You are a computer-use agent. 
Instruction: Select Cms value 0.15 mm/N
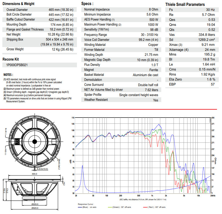(207, 69)
